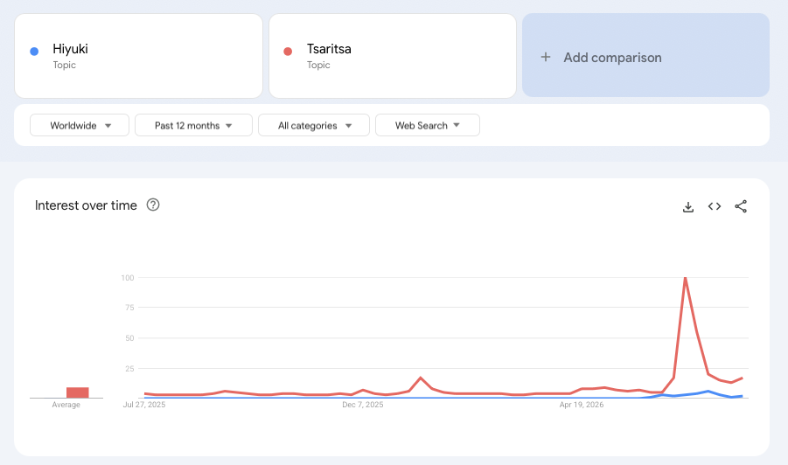Edit the Tsaritsa search term
This screenshot has width=788, height=465.
393,56
